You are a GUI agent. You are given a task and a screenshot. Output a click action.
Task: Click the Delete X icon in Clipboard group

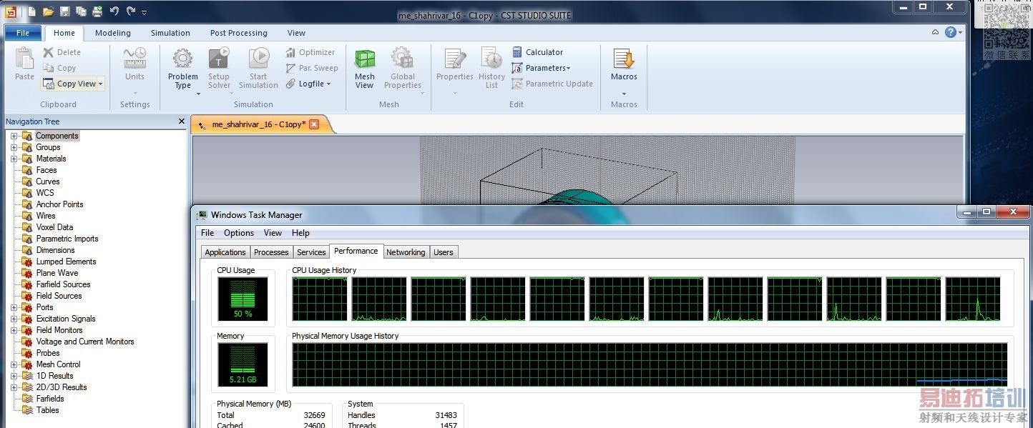pos(48,52)
